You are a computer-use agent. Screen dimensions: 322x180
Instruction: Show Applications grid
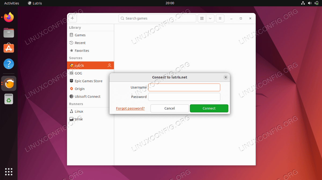click(x=9, y=172)
